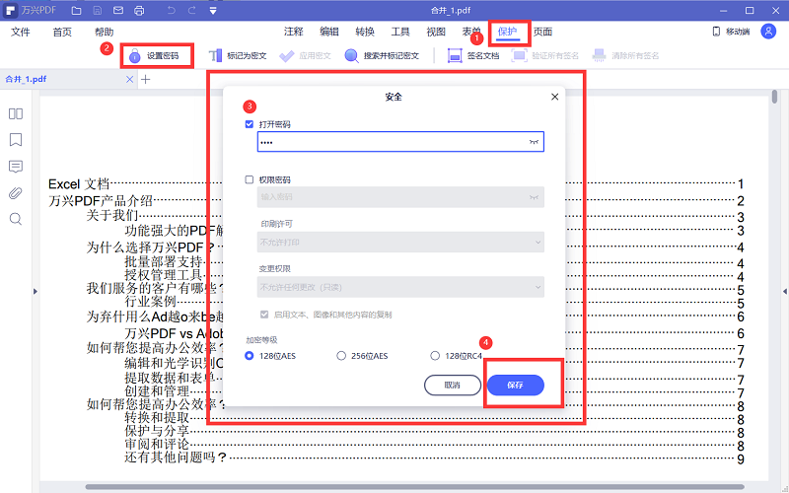Switch to the 编辑 tab
The image size is (789, 493).
[x=329, y=32]
